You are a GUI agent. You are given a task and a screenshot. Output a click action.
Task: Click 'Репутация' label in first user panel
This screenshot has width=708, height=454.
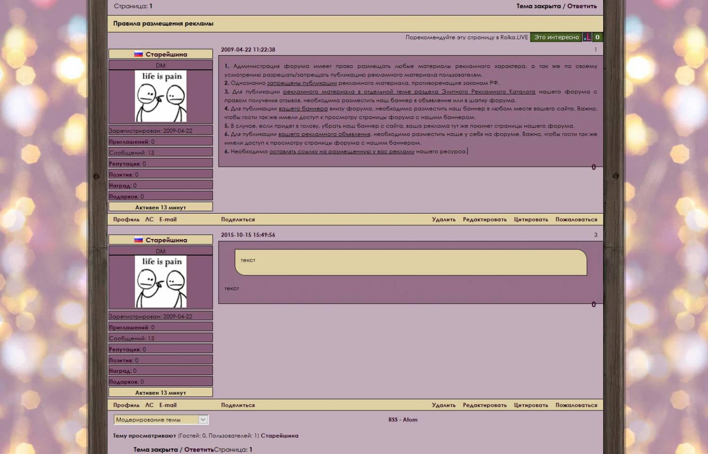[125, 164]
